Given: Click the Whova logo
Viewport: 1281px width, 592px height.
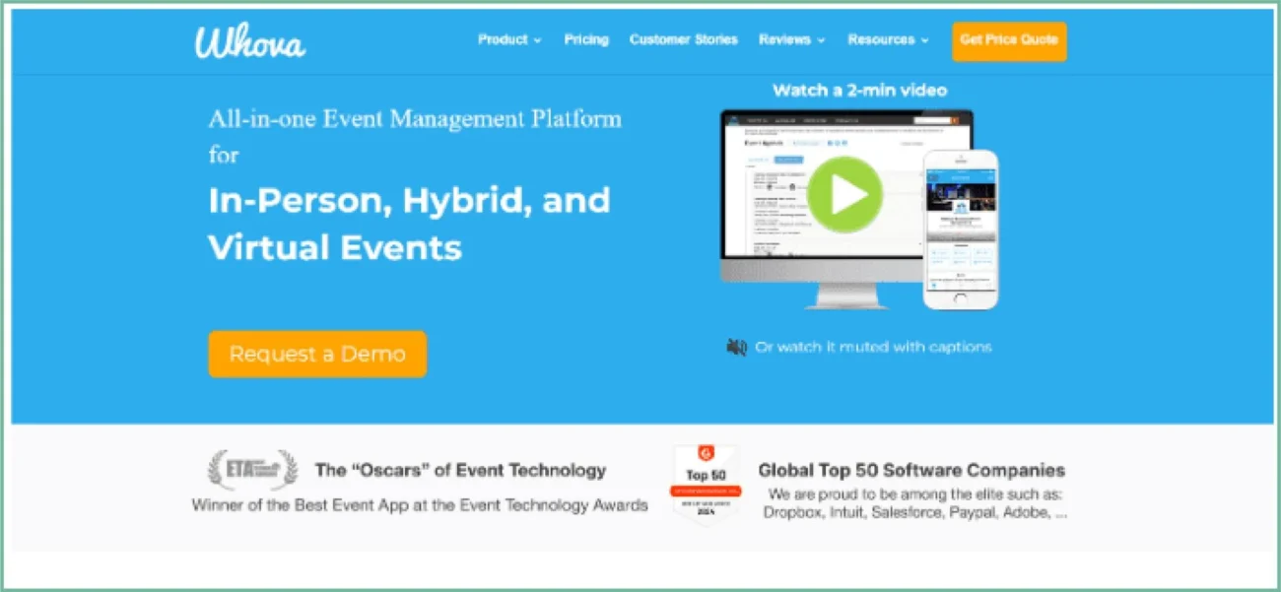Looking at the screenshot, I should (250, 41).
